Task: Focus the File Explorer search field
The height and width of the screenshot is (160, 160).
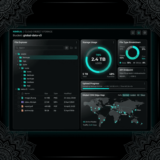Action: pos(39,48)
